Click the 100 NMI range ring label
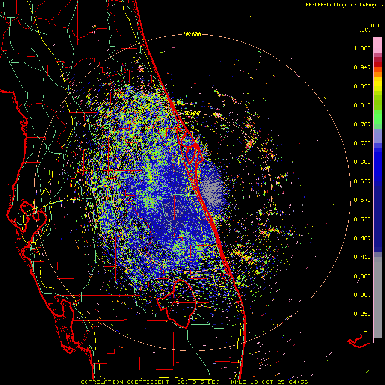The width and height of the screenshot is (385, 385). pos(192,34)
